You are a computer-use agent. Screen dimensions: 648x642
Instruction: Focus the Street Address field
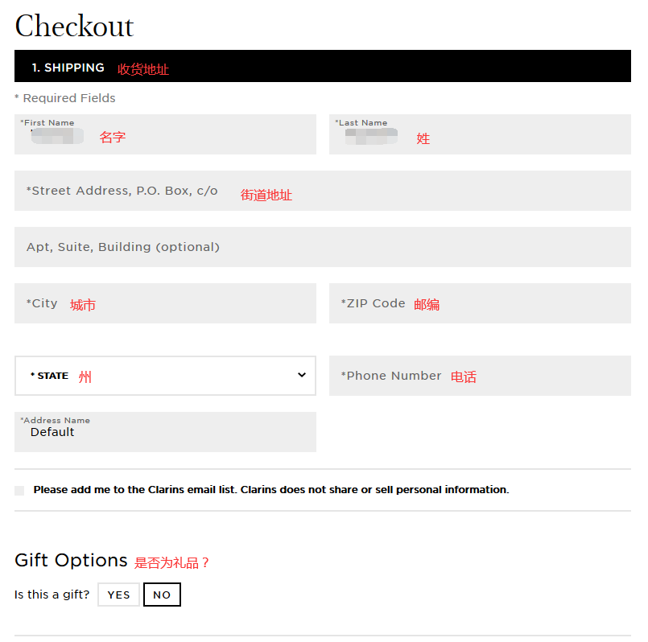[322, 191]
